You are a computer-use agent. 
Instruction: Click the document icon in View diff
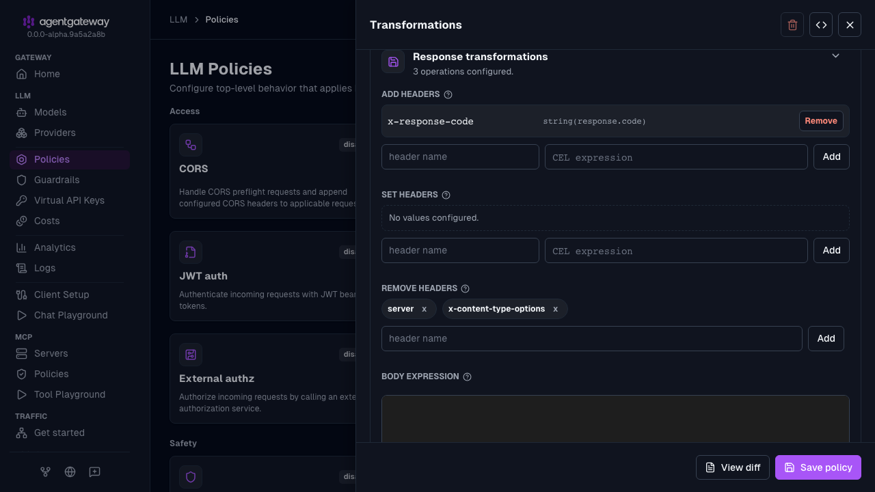click(710, 467)
